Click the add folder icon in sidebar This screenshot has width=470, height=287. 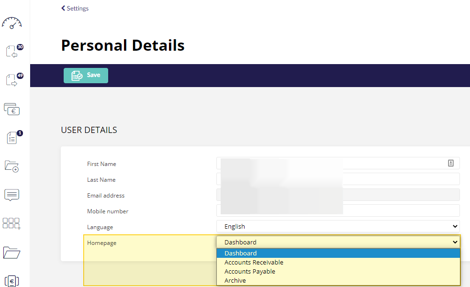[11, 166]
